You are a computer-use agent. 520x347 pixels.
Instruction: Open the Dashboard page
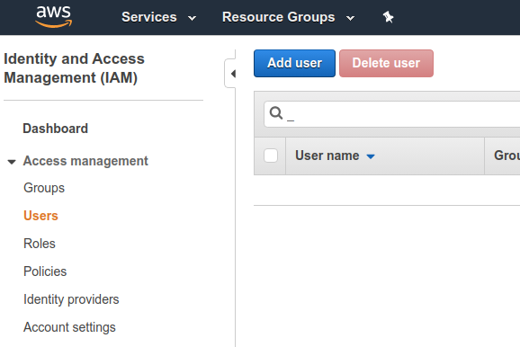(56, 129)
